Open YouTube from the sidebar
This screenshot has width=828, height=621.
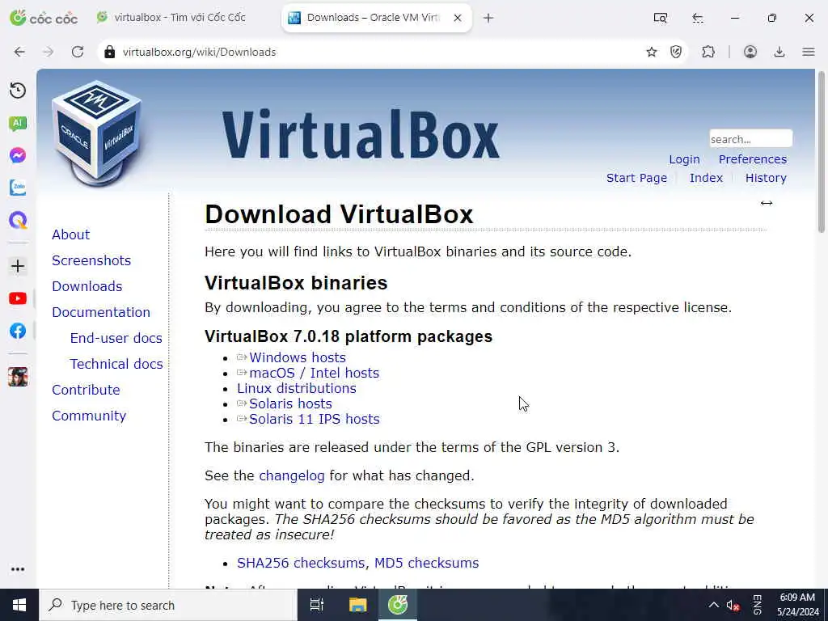pyautogui.click(x=18, y=298)
